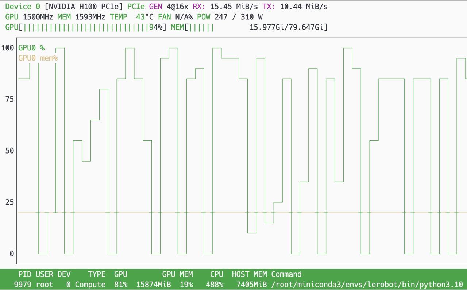Click the Command column header

(x=286, y=274)
